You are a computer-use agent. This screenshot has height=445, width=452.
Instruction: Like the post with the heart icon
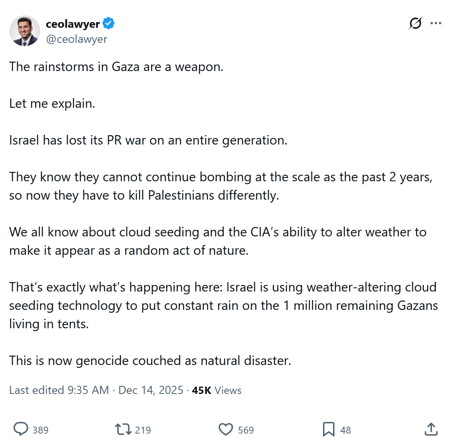pyautogui.click(x=226, y=429)
